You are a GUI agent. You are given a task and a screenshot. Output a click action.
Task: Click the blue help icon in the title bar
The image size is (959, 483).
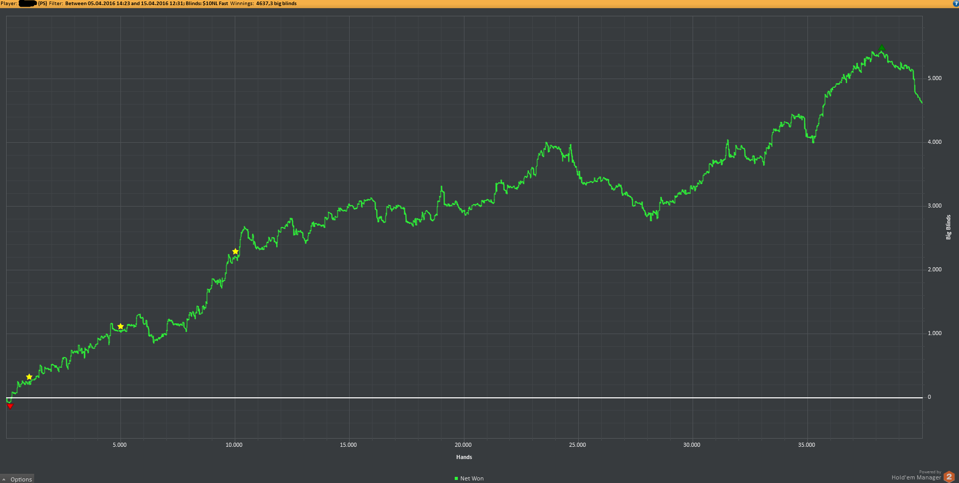click(x=956, y=4)
